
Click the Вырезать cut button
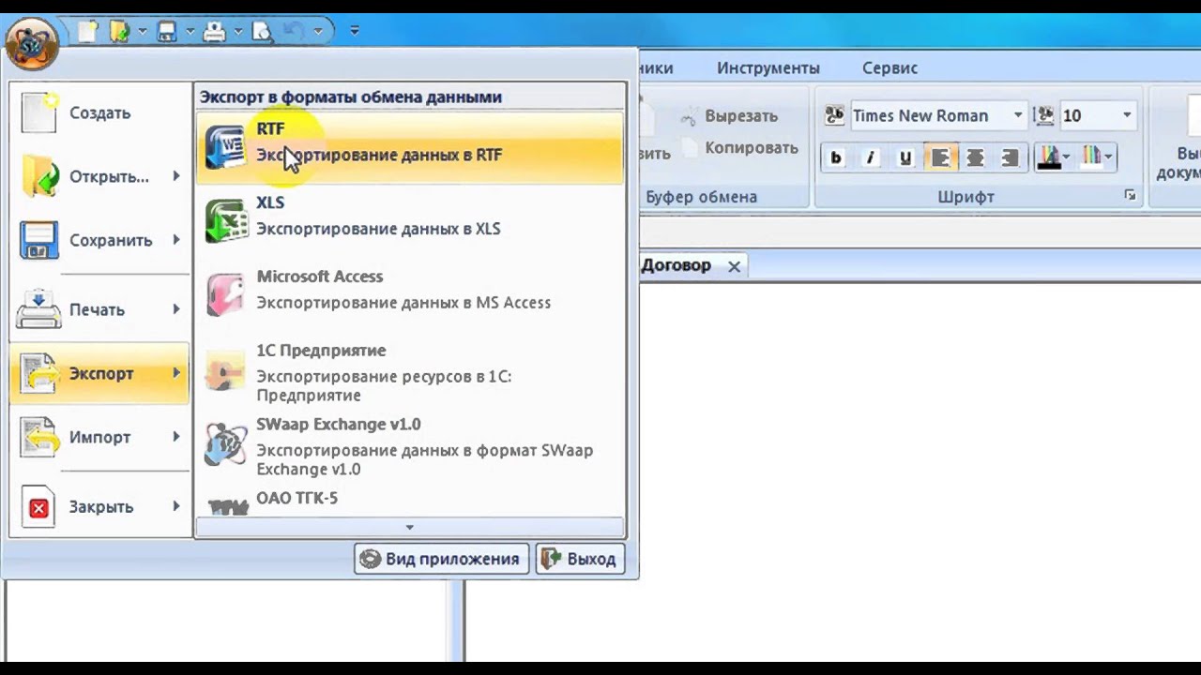730,116
